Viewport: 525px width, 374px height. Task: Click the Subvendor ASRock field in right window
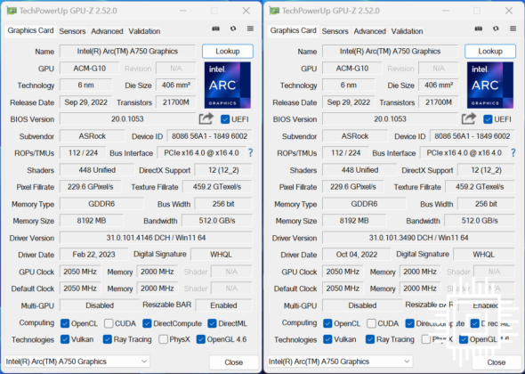[355, 136]
